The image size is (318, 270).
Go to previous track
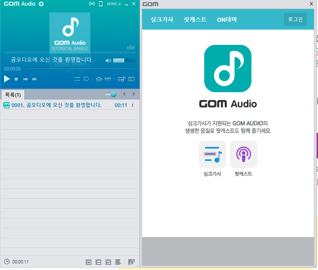pos(25,79)
